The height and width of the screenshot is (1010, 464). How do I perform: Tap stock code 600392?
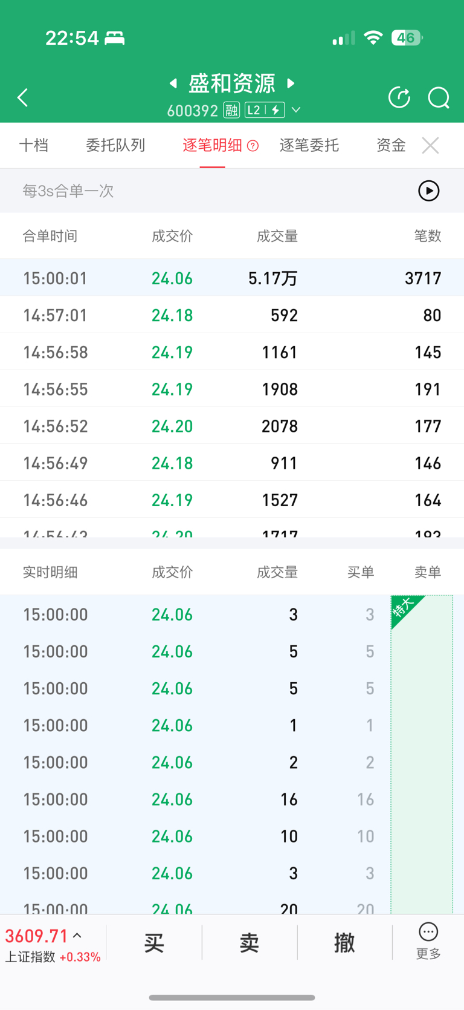pyautogui.click(x=192, y=111)
